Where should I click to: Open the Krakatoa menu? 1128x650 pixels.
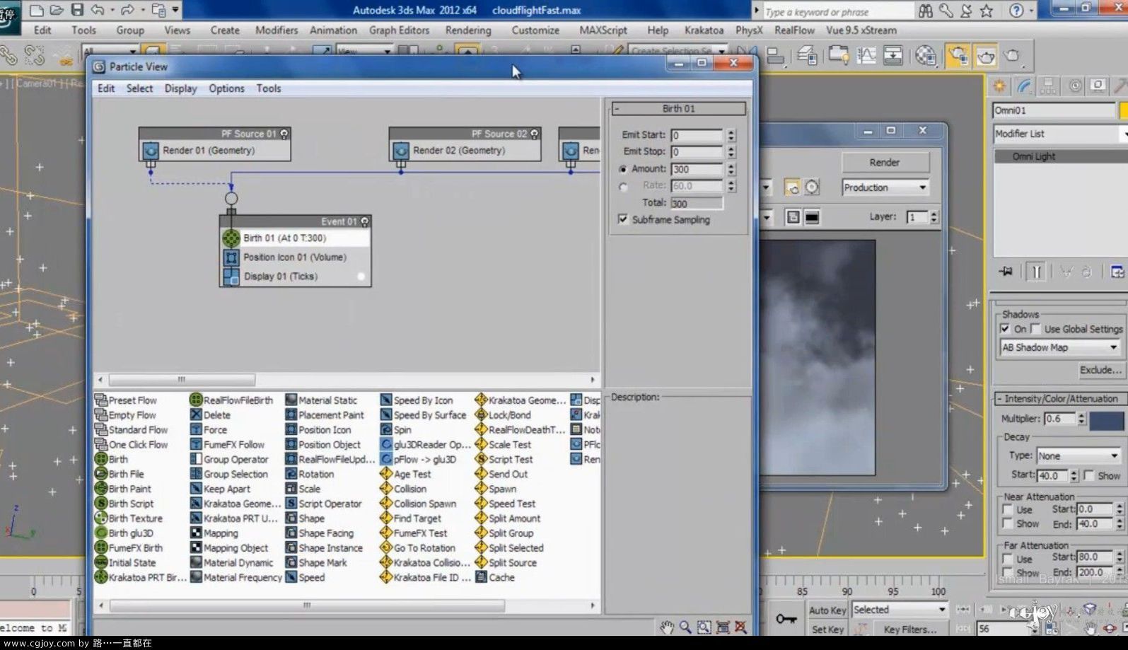(x=704, y=30)
